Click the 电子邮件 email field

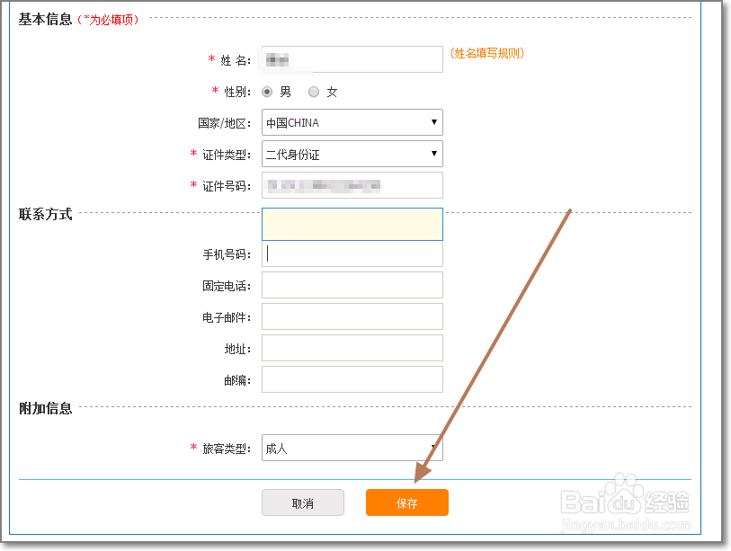pos(351,316)
